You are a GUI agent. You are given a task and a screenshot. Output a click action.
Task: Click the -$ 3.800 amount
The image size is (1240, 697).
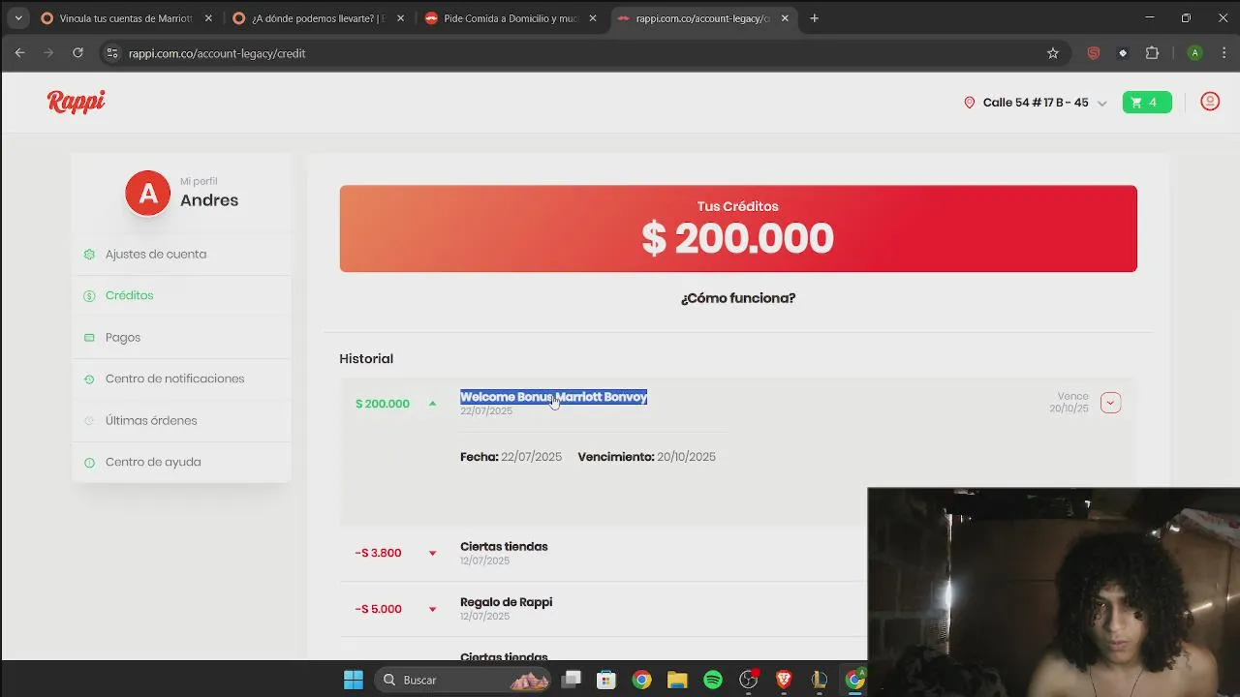click(378, 553)
